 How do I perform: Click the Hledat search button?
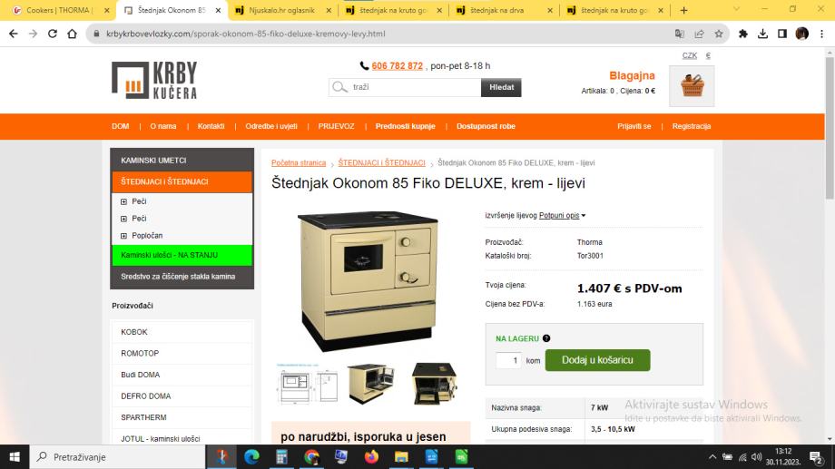[501, 87]
